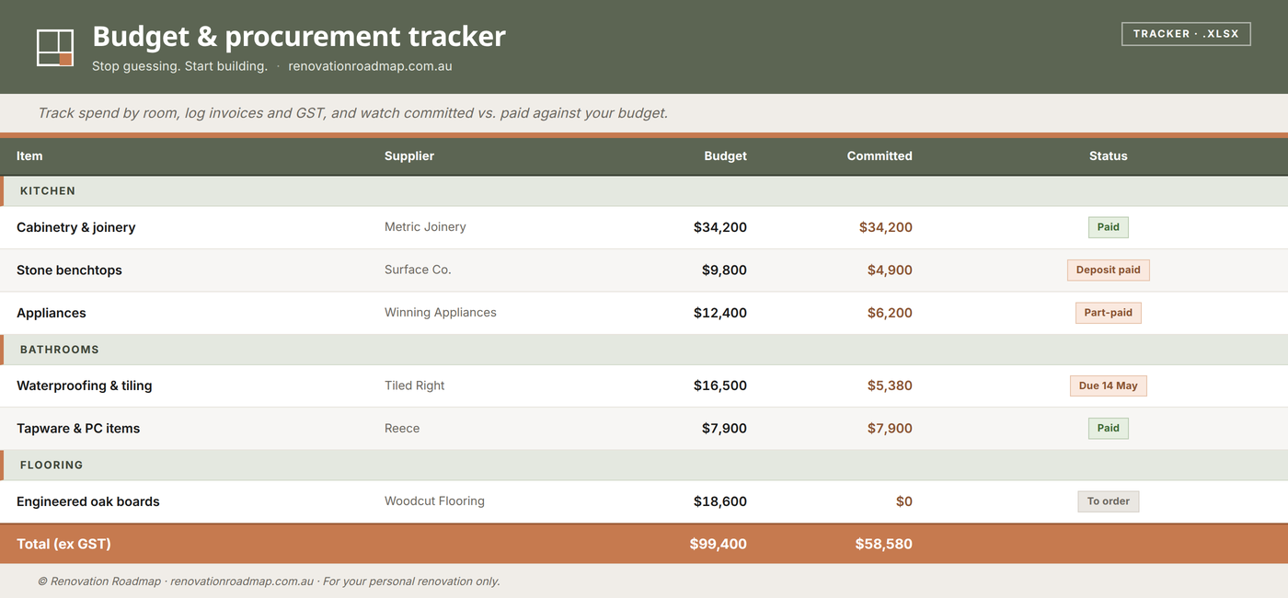This screenshot has height=598, width=1288.
Task: Click the $58,580 total committed
Action: pyautogui.click(x=884, y=544)
